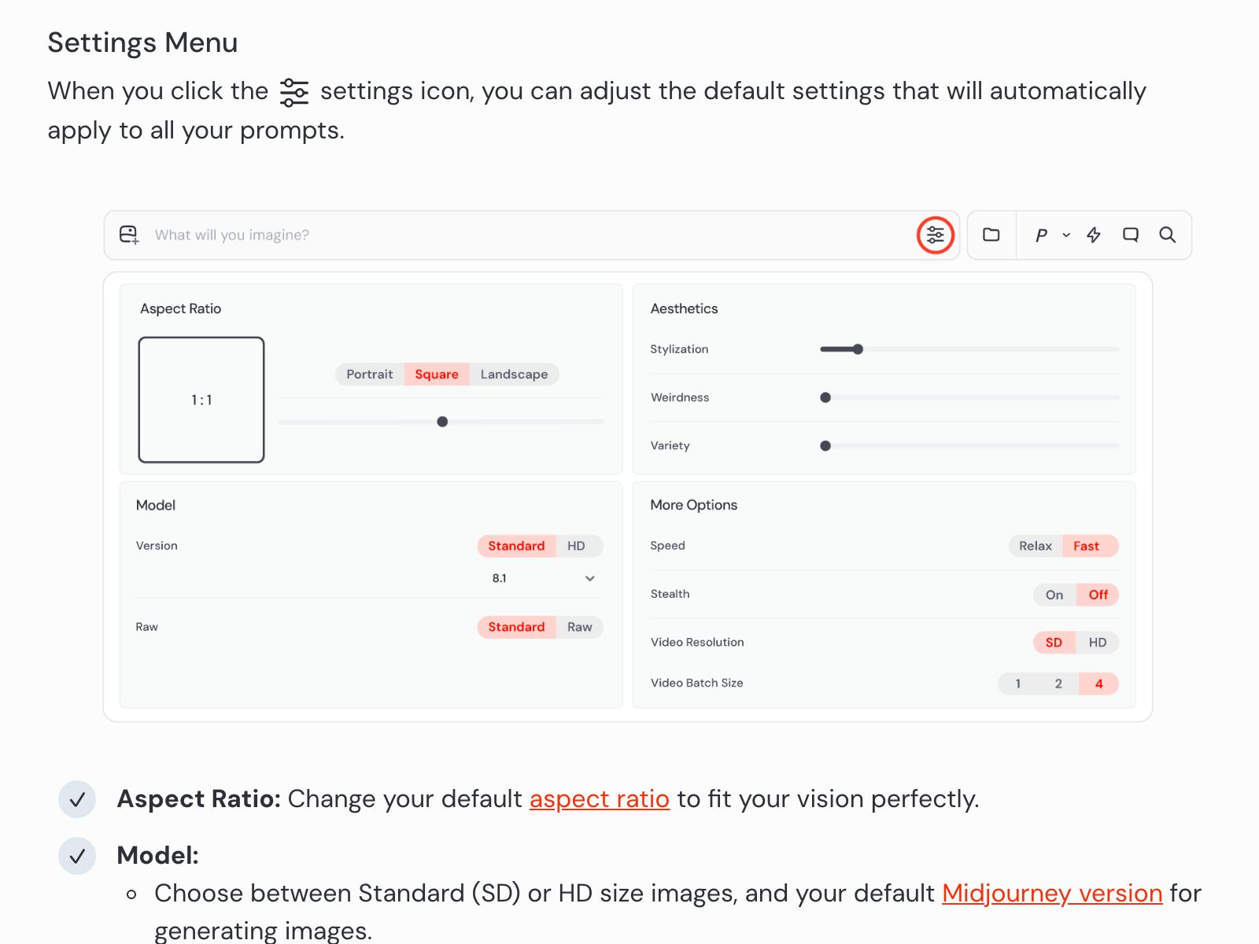Set Video Batch Size to 4
The image size is (1259, 944).
(1098, 684)
